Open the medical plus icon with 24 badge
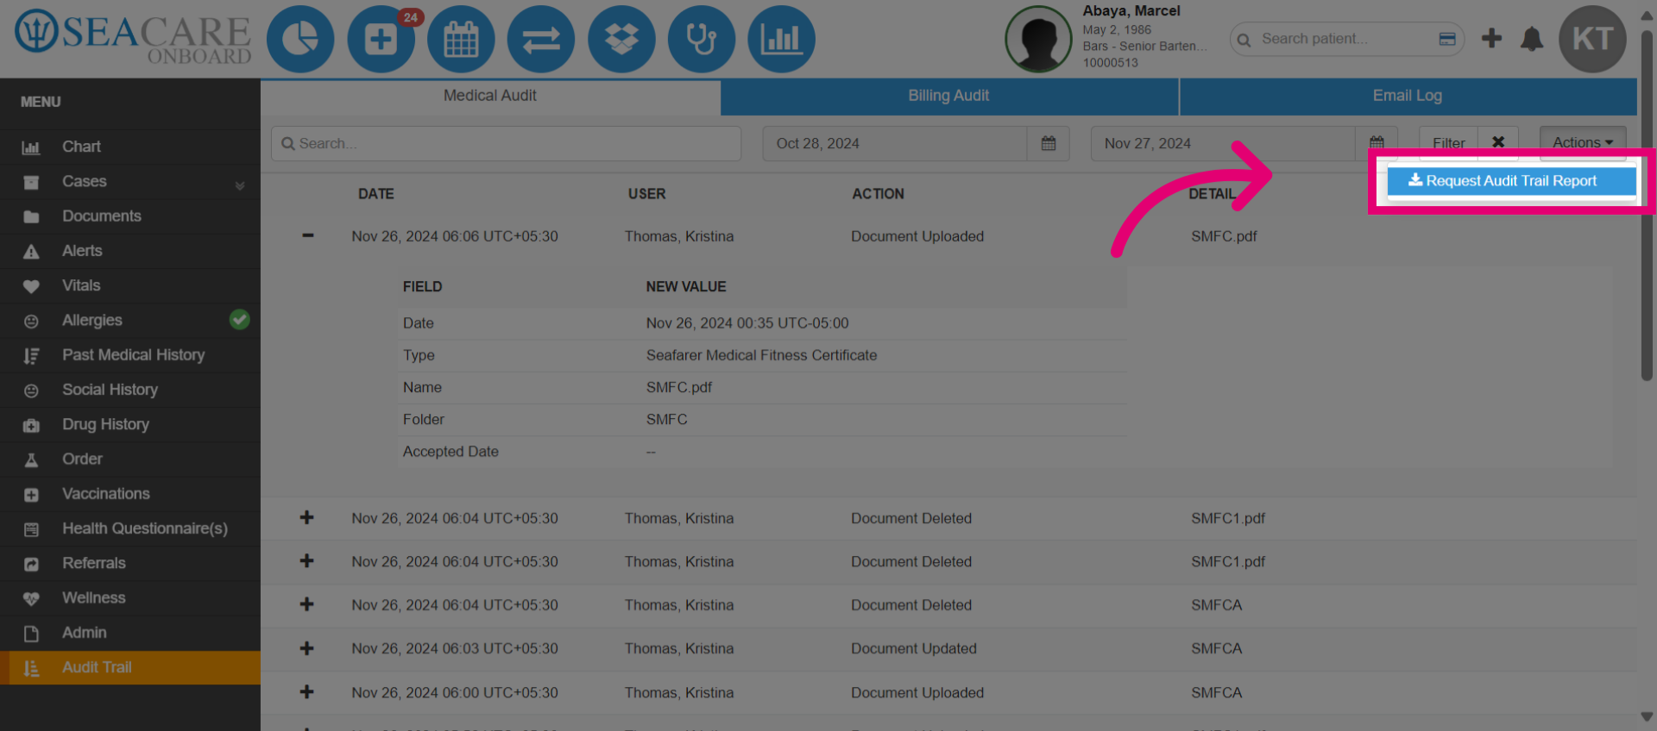 tap(381, 39)
